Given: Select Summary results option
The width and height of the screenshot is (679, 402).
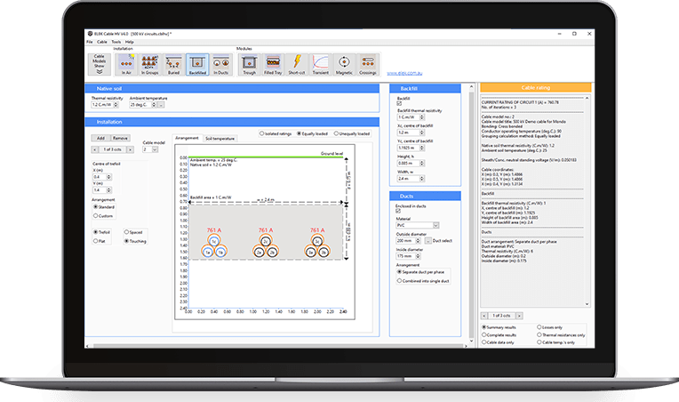Looking at the screenshot, I should (499, 327).
